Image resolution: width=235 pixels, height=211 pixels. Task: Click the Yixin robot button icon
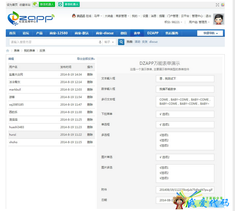(x=68, y=4)
